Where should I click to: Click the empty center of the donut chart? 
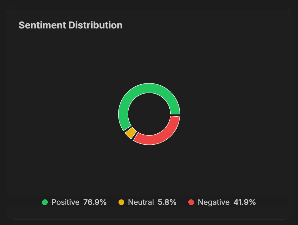coord(149,114)
